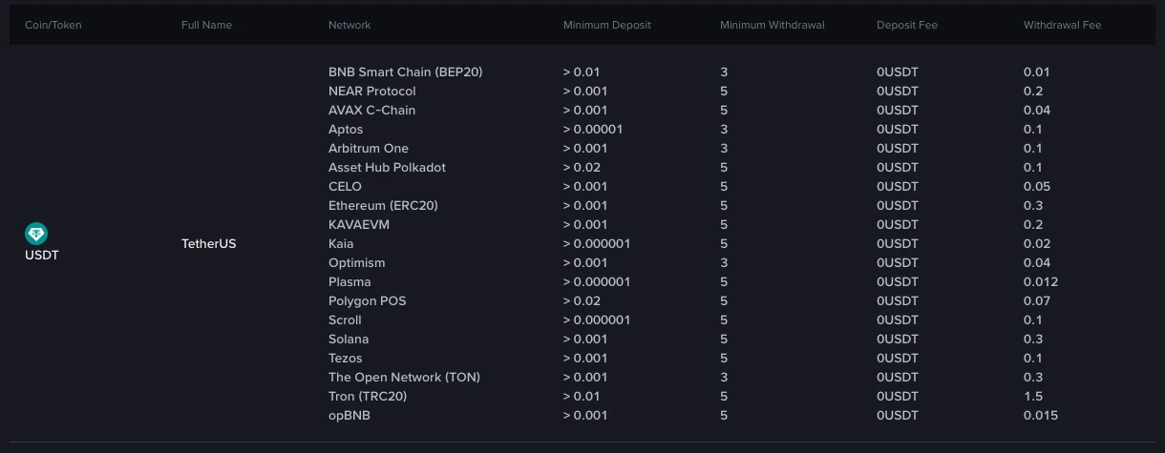Click Kaia minimum deposit > 0.000001

597,244
